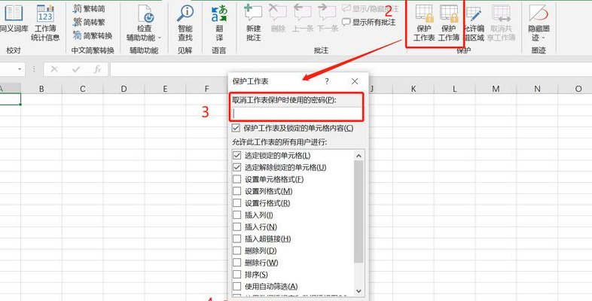Click the dialog help question mark

(x=327, y=81)
